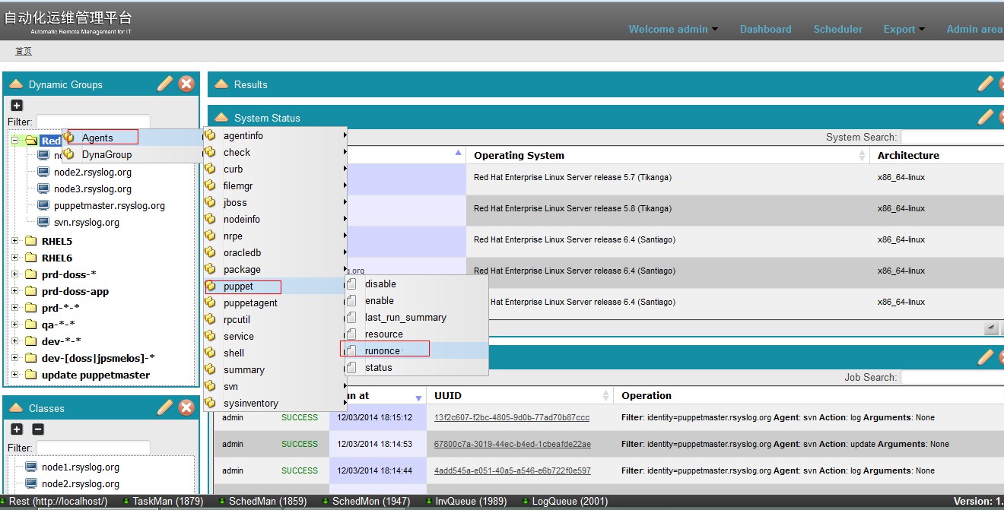Select node2.rsyslog.org in Dynamic Groups tree
This screenshot has height=510, width=1004.
tap(92, 173)
